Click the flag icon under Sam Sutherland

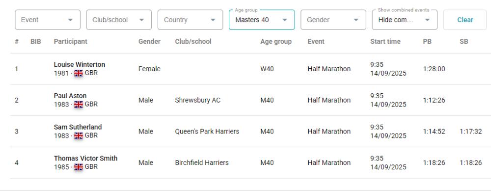(x=78, y=136)
